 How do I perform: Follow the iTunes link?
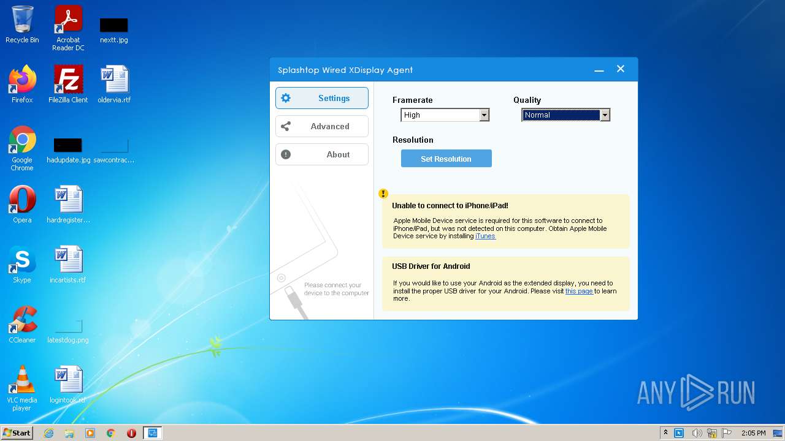pos(485,236)
